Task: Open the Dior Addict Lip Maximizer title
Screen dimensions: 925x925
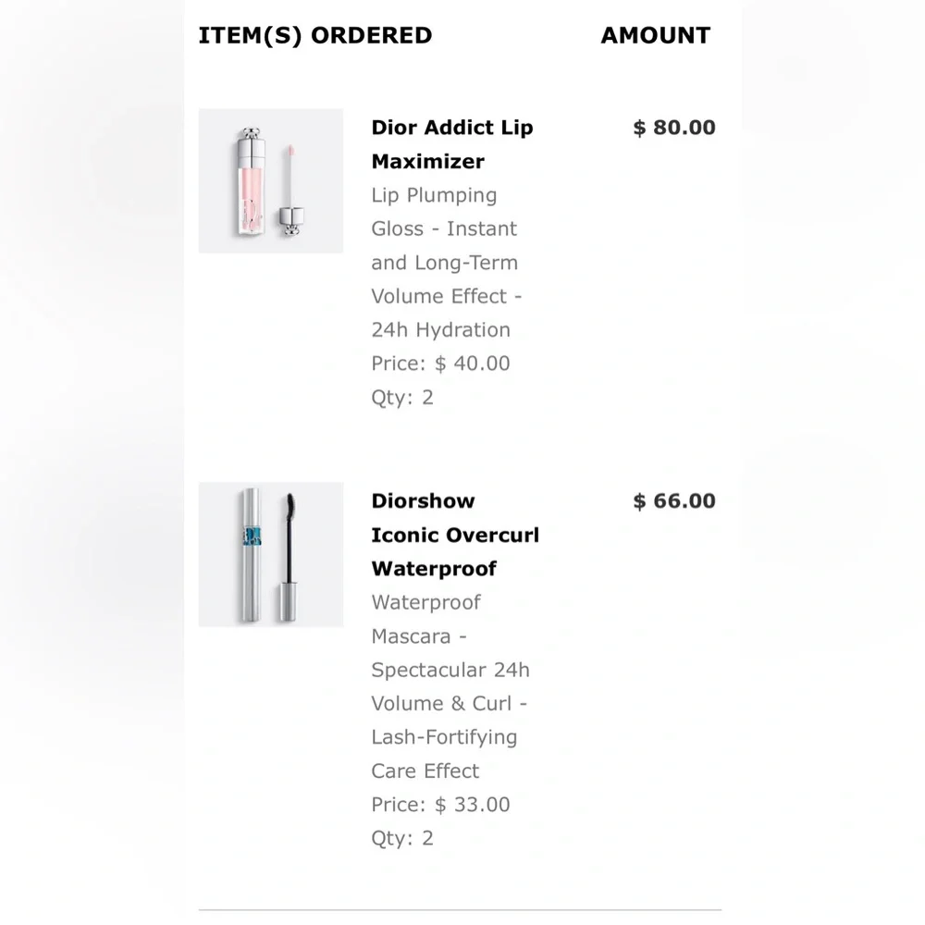Action: tap(452, 144)
